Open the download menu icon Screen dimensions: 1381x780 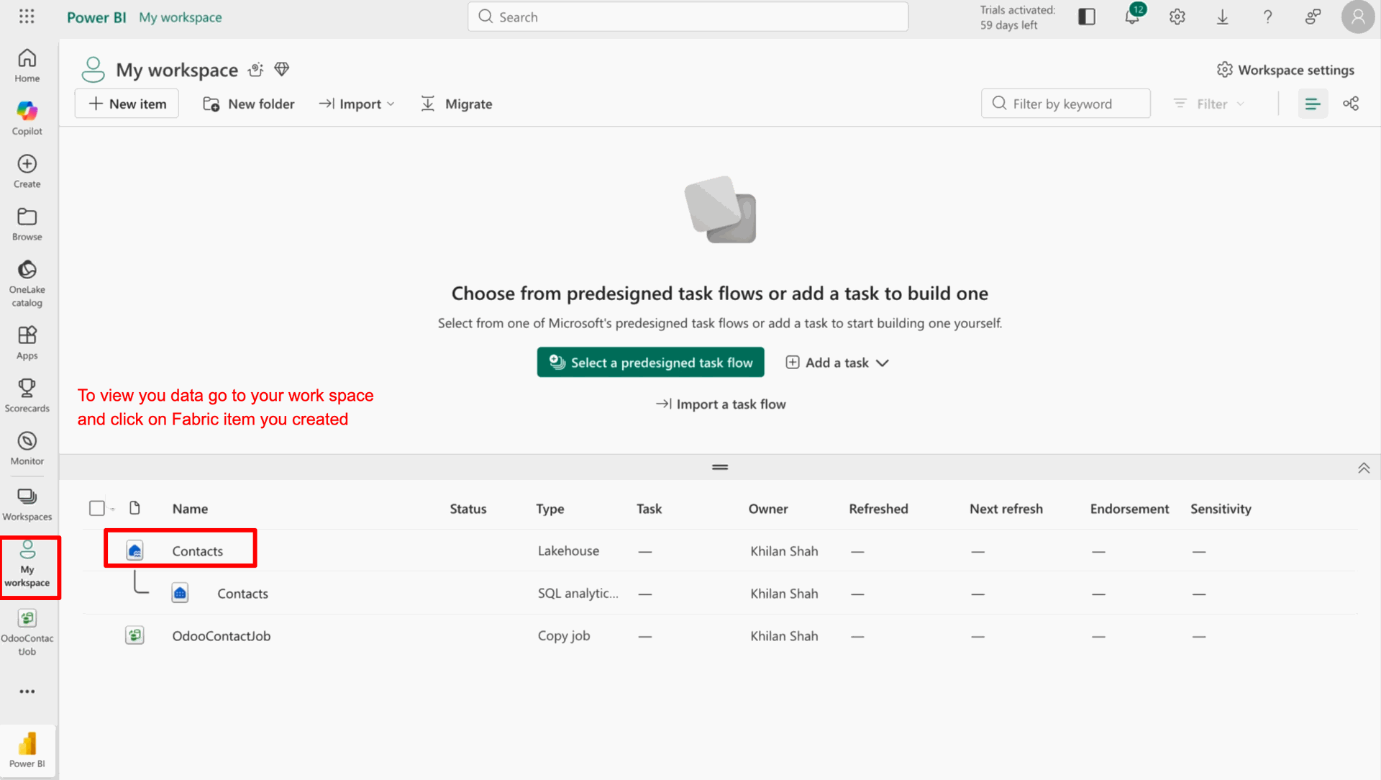coord(1222,17)
